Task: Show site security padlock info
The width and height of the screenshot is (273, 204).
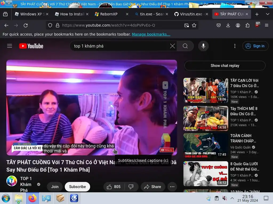Action: click(58, 25)
